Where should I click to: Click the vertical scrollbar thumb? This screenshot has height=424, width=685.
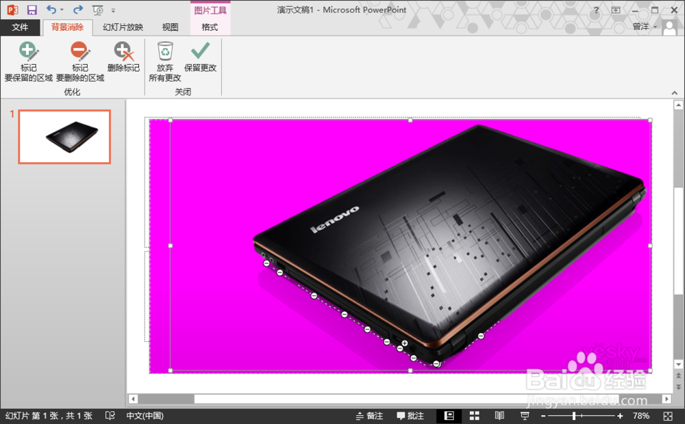click(678, 240)
